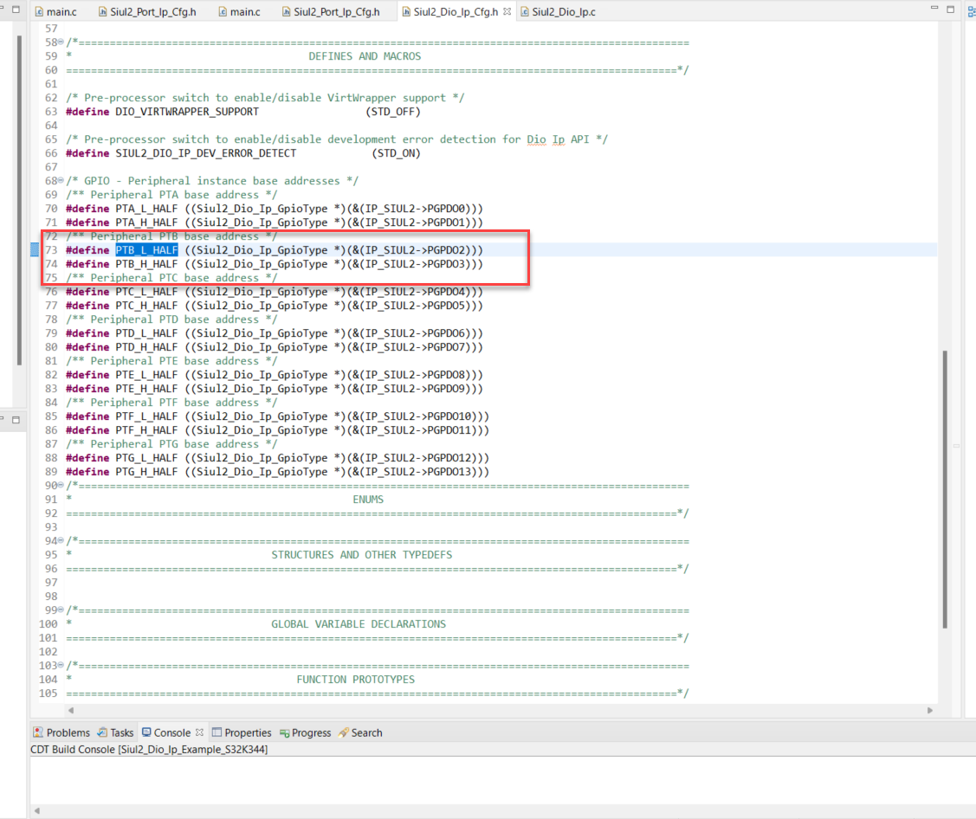
Task: Click the editor horizontal scrollbar left arrow
Action: tap(71, 710)
